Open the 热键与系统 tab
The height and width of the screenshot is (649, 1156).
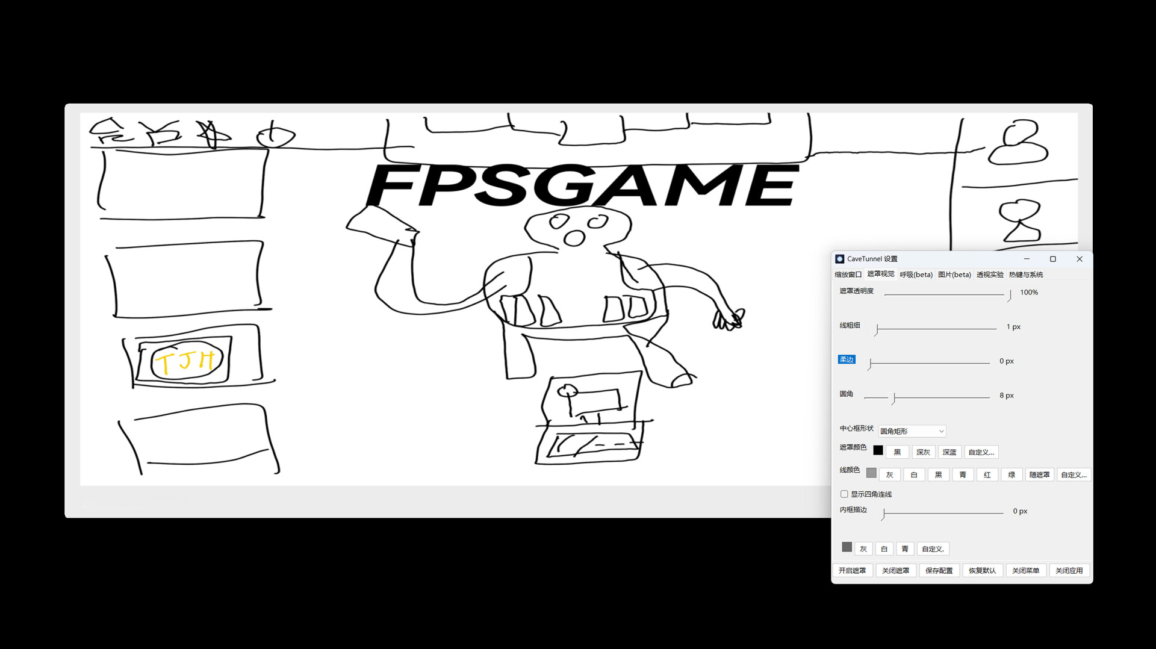tap(1026, 275)
